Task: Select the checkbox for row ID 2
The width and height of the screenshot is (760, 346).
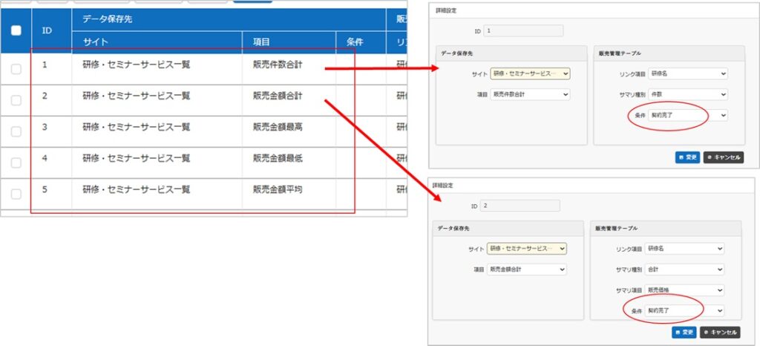Action: (x=16, y=100)
